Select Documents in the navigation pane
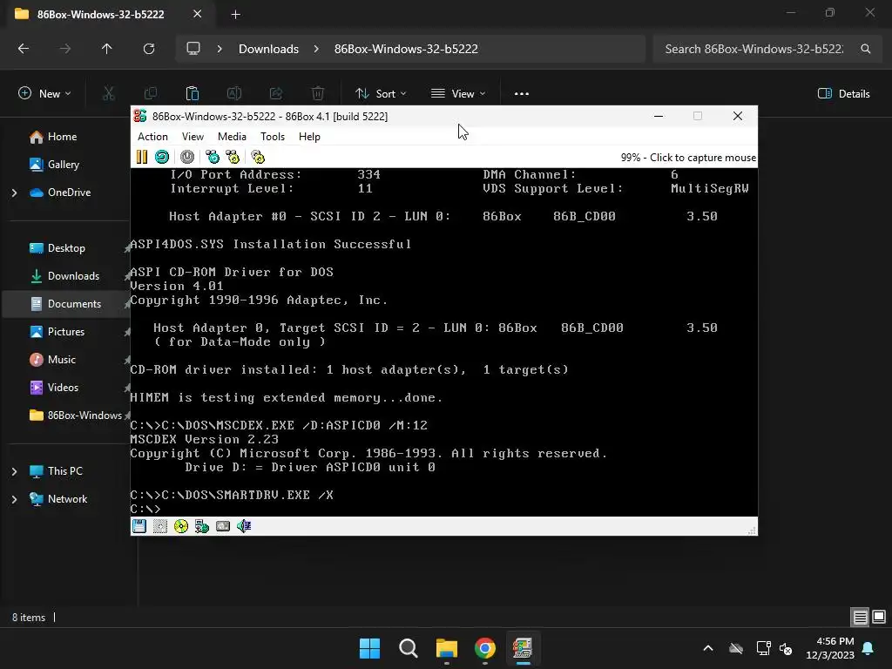 pyautogui.click(x=74, y=304)
